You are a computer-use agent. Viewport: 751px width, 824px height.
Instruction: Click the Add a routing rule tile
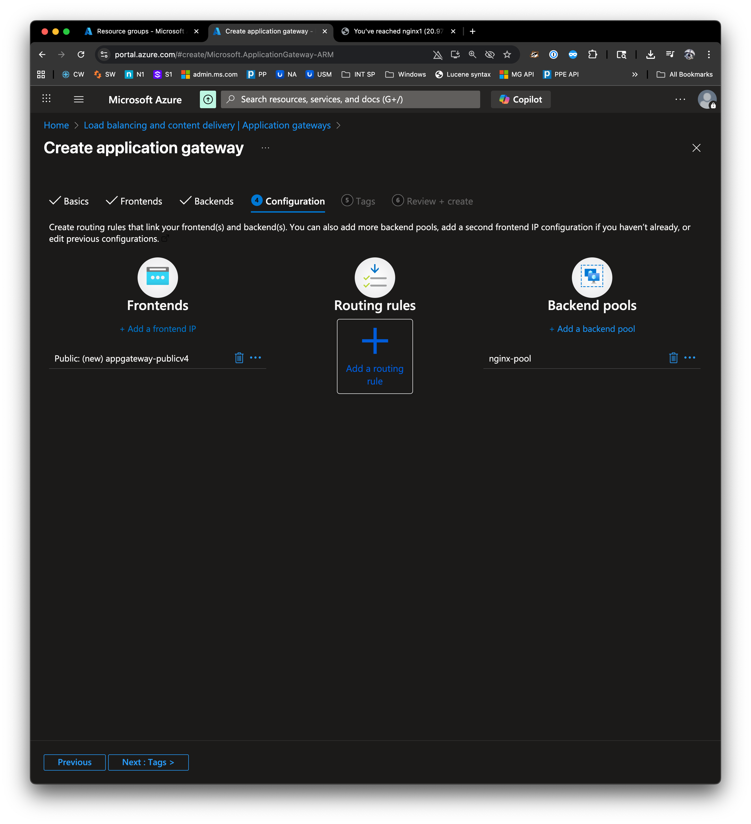[x=375, y=356]
